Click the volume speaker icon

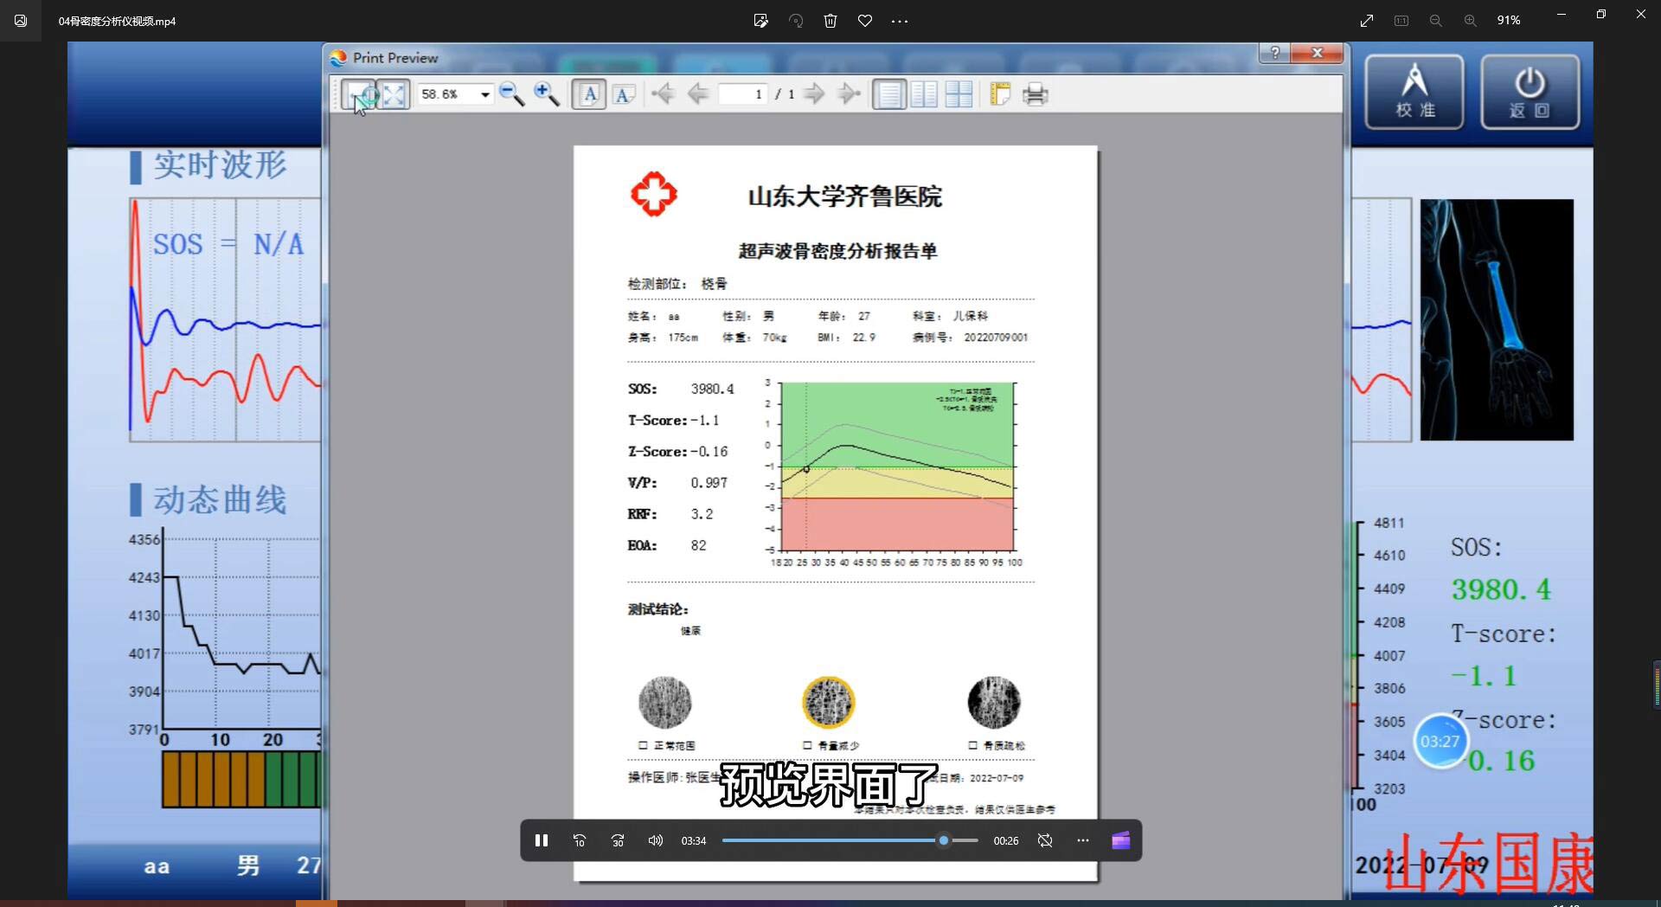coord(656,840)
